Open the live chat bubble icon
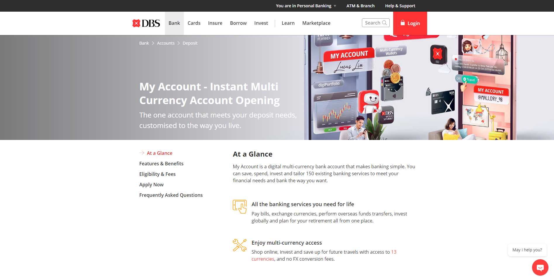Viewport: 554px width, 277px height. click(x=540, y=267)
